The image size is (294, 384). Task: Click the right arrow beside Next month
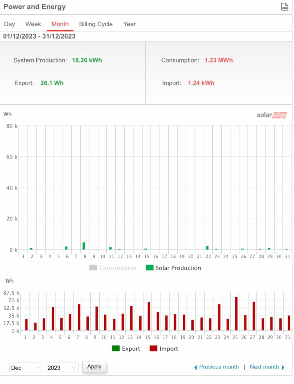click(x=283, y=367)
